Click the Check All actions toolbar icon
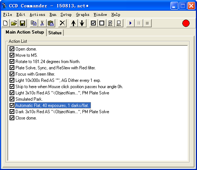This screenshot has height=170, width=197. (x=110, y=23)
